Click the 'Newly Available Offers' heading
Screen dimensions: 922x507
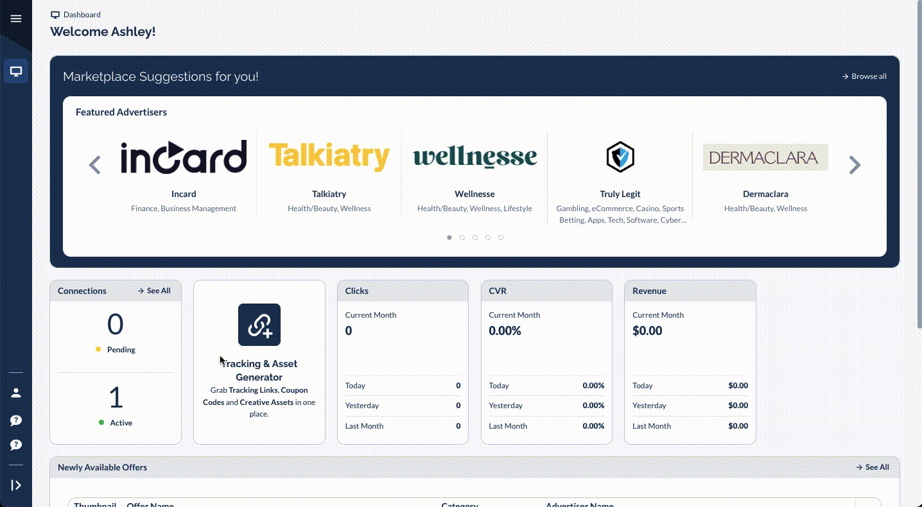point(102,467)
